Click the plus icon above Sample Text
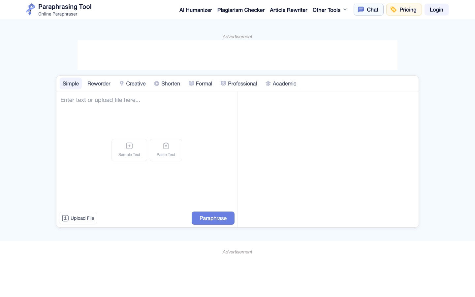Screen dimensions: 475x297 click(129, 146)
